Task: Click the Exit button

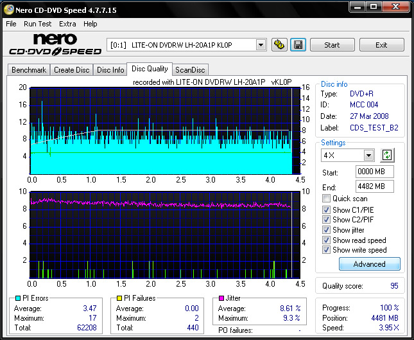Action: (381, 45)
